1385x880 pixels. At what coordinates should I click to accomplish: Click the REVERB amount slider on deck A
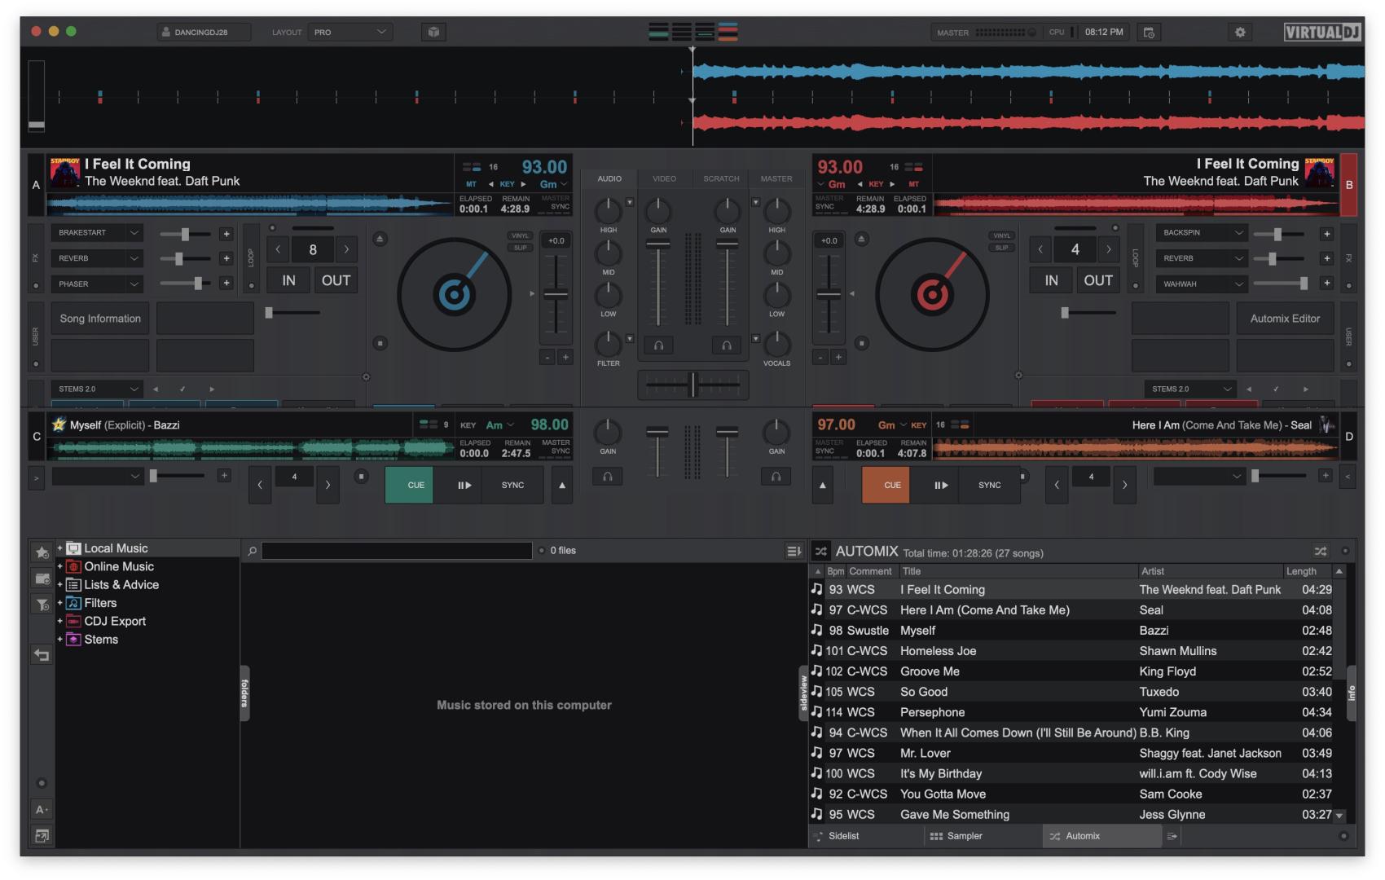tap(185, 259)
